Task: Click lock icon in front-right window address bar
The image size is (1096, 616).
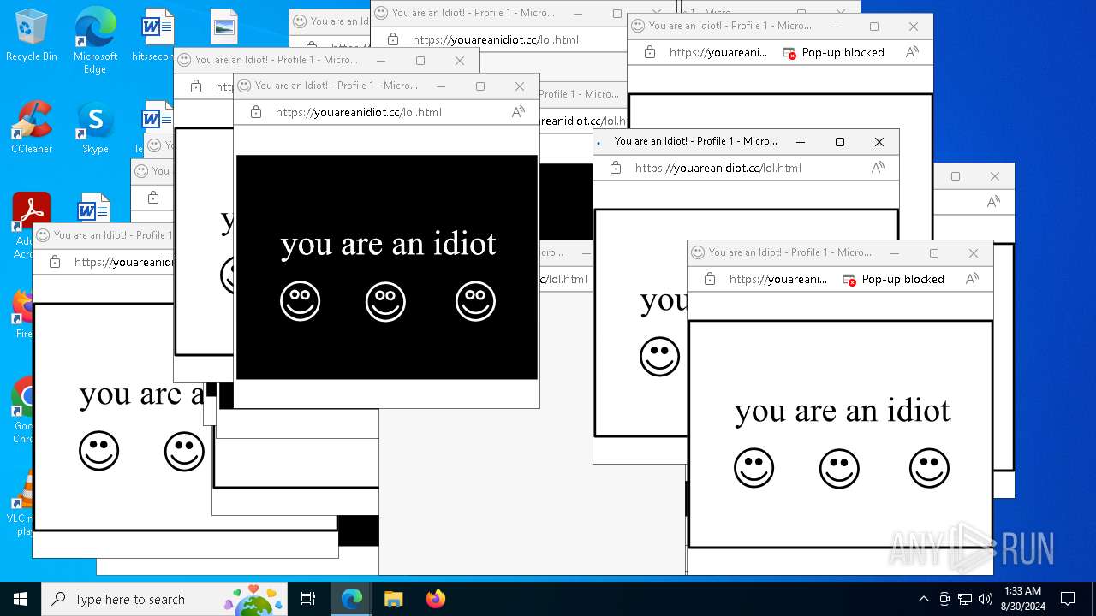Action: [710, 279]
